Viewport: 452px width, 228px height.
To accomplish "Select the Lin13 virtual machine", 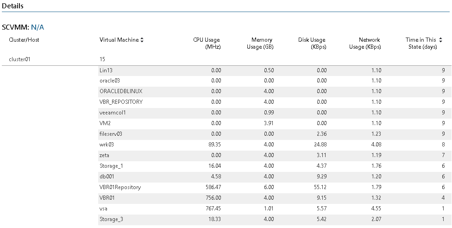I will pyautogui.click(x=106, y=70).
